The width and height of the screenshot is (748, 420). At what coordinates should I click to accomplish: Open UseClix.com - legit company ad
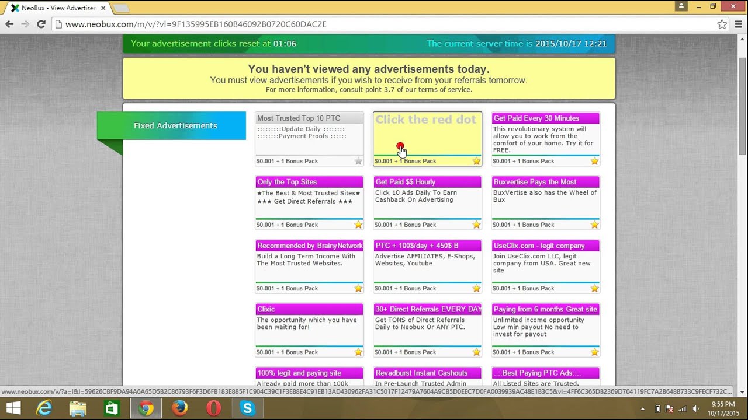pos(545,266)
